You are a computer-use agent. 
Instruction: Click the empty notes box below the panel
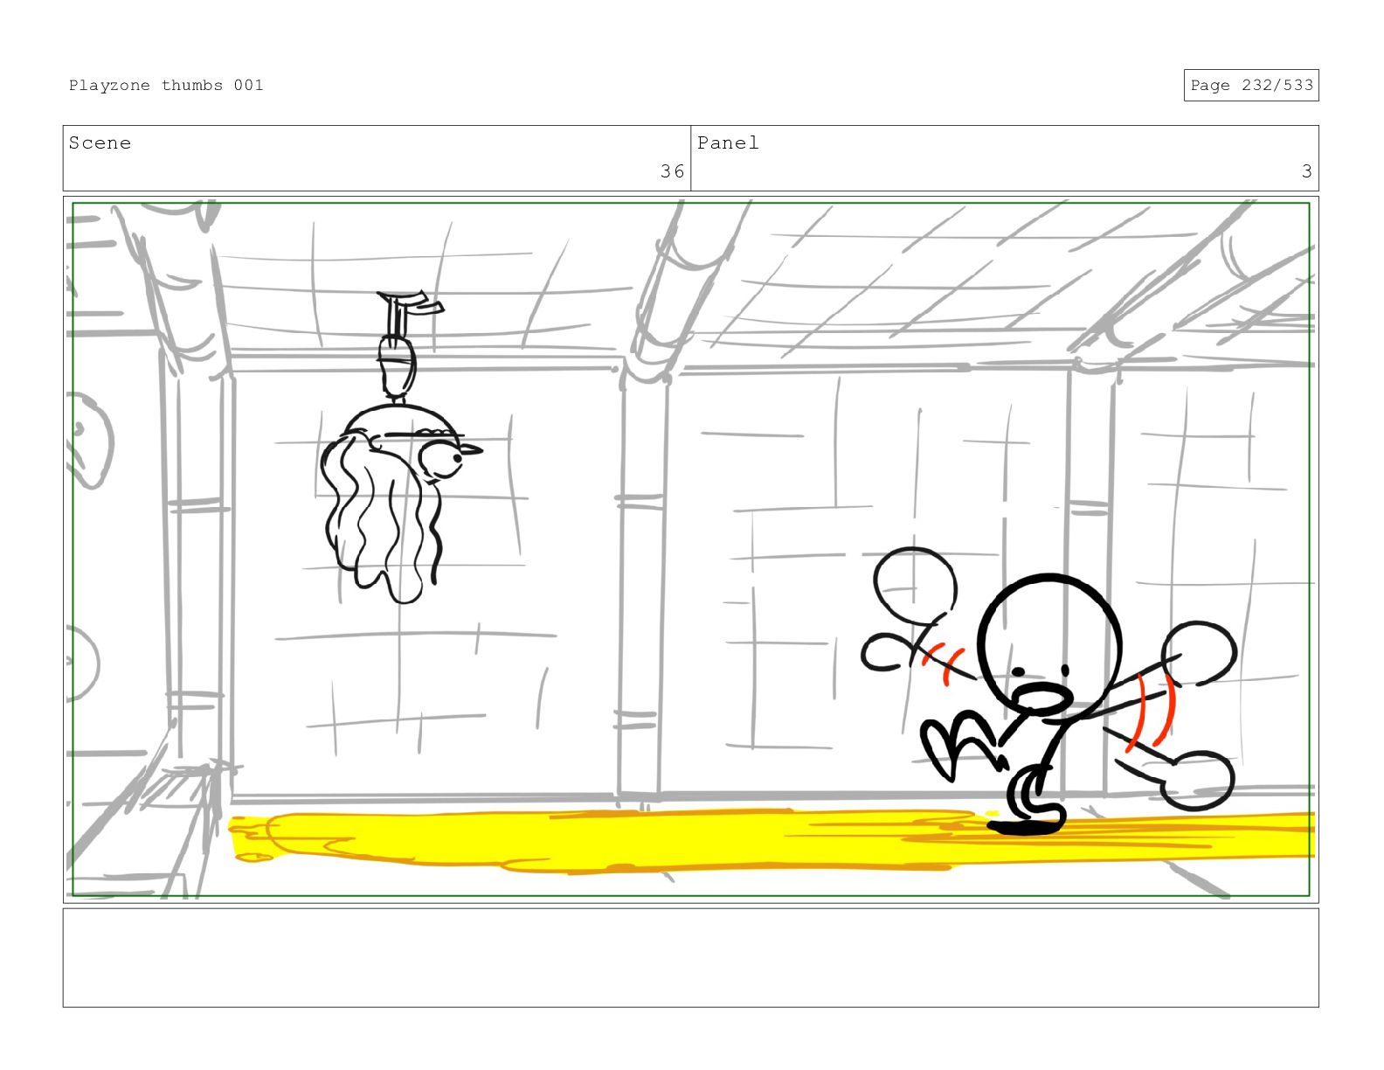690,958
